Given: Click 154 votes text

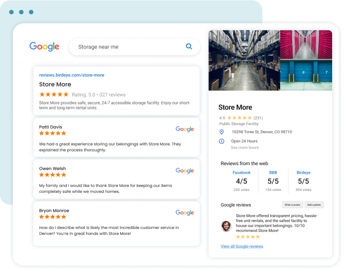Looking at the screenshot, I should pyautogui.click(x=273, y=190).
